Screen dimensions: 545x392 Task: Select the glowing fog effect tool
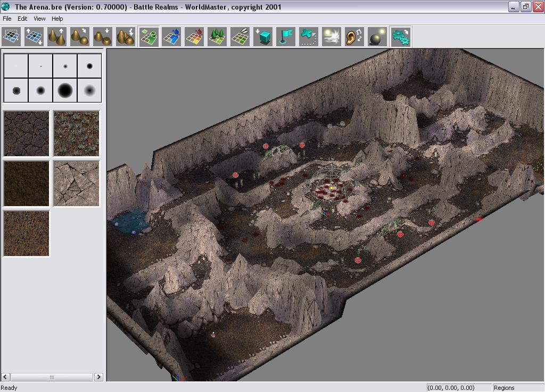click(x=332, y=37)
